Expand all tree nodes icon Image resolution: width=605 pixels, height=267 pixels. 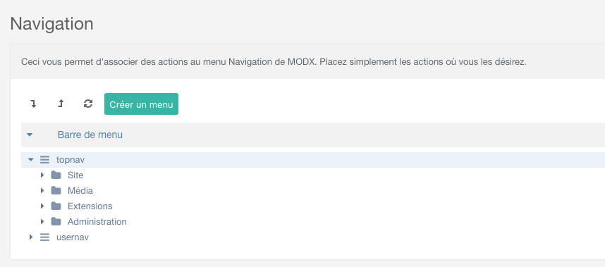click(x=34, y=104)
